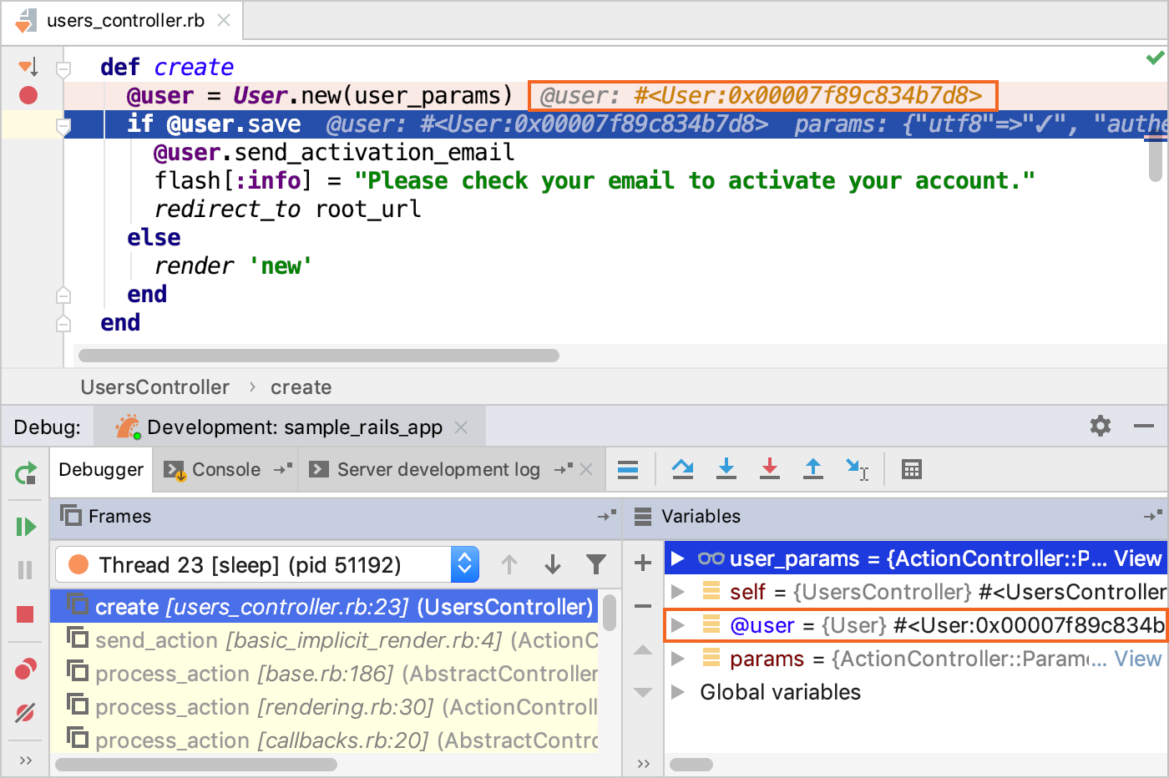Click View link for user_params

point(1137,558)
